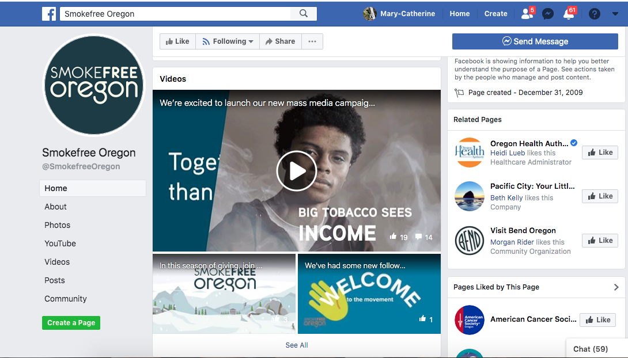Open Oregon Health Authority logo
This screenshot has height=358, width=628.
click(x=470, y=153)
